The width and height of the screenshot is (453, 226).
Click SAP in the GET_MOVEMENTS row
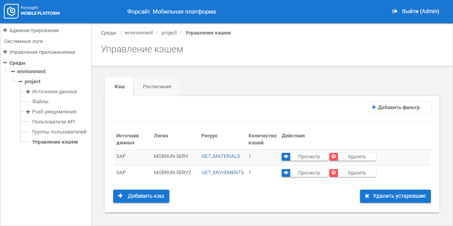click(121, 173)
